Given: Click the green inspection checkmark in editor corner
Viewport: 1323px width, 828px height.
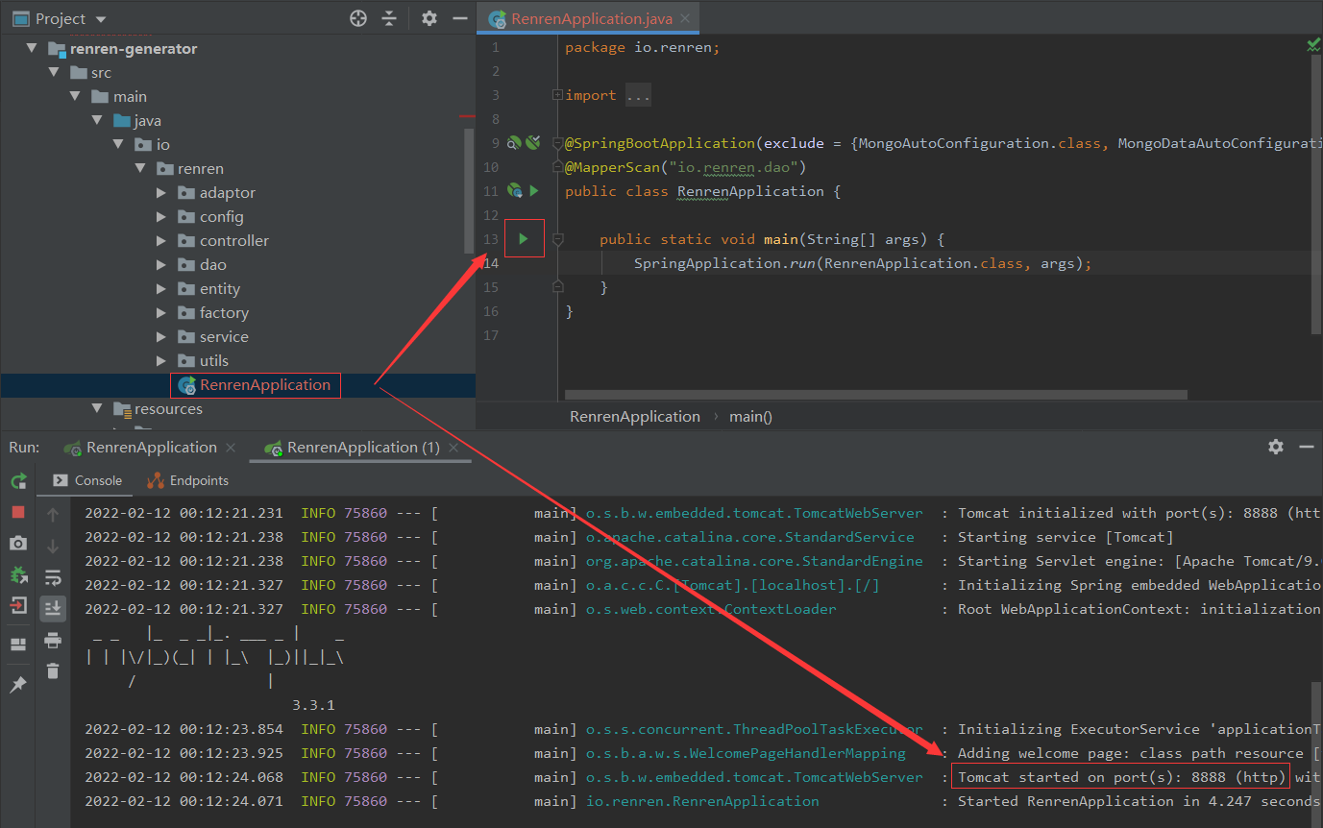Looking at the screenshot, I should point(1313,45).
